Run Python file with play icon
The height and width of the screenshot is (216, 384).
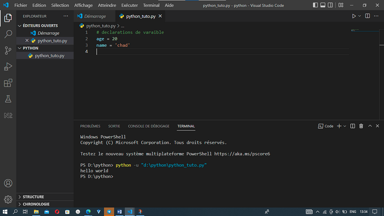(x=354, y=16)
